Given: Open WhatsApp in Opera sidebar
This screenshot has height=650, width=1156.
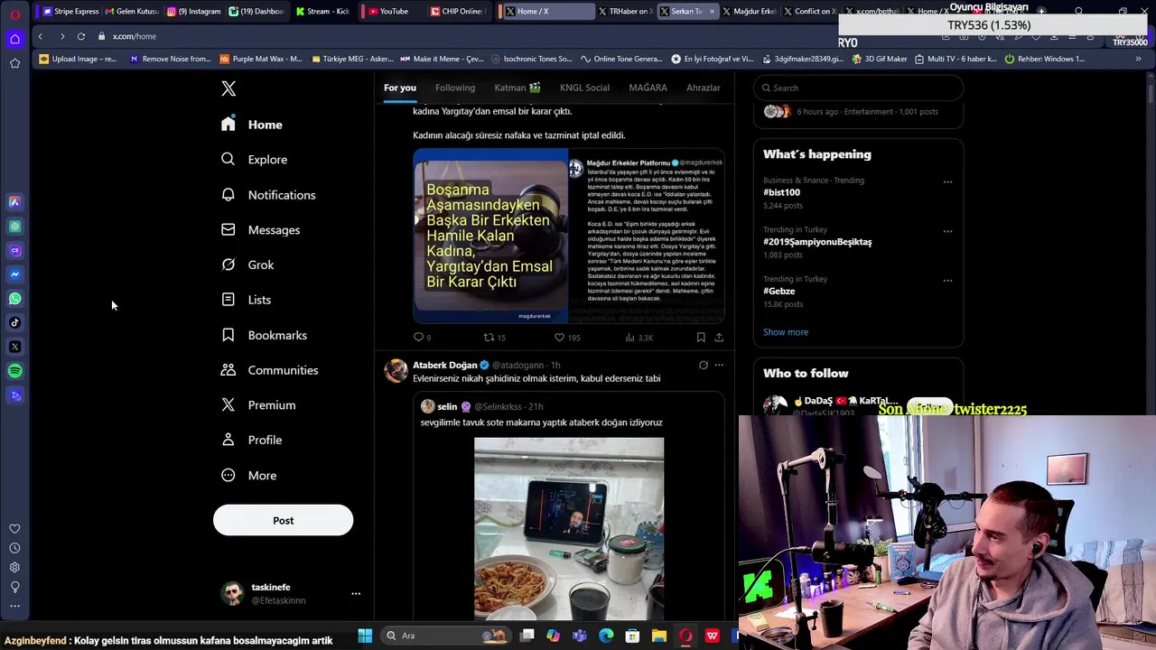Looking at the screenshot, I should (14, 299).
